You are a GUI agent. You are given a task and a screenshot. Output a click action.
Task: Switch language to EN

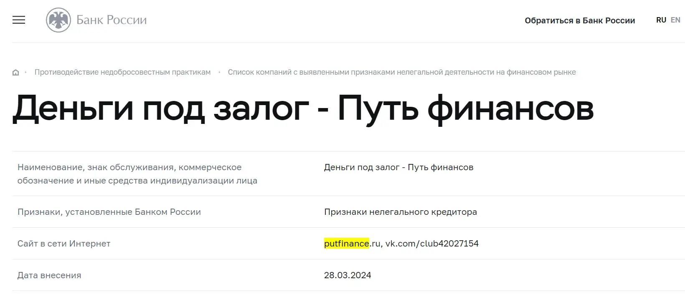pos(675,20)
